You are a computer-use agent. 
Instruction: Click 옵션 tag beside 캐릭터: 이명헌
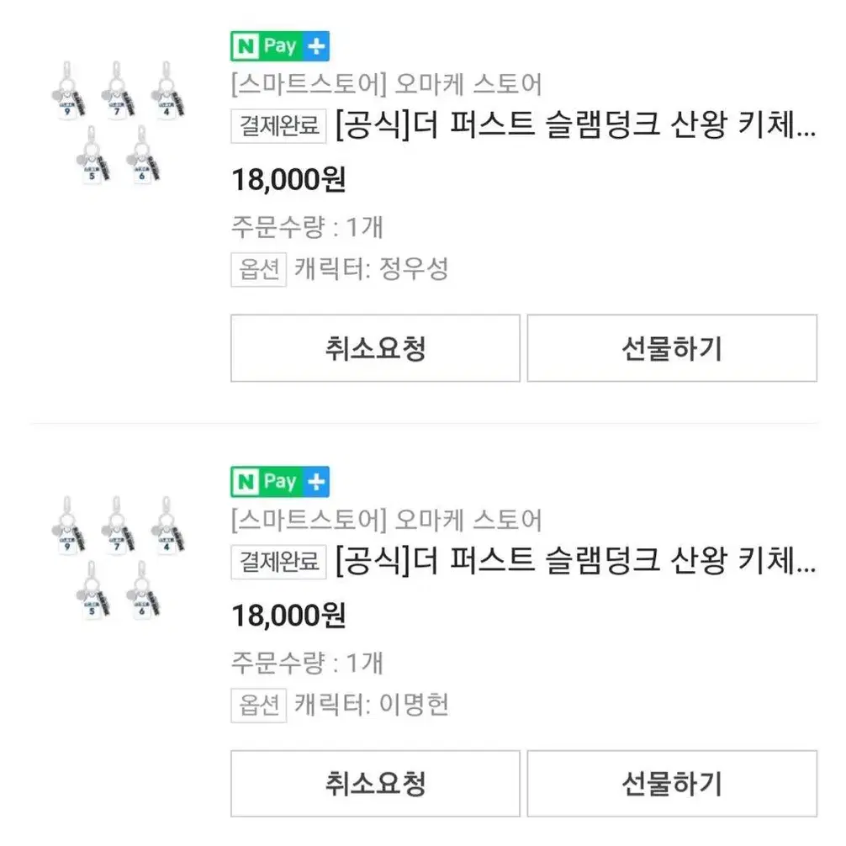click(x=258, y=705)
